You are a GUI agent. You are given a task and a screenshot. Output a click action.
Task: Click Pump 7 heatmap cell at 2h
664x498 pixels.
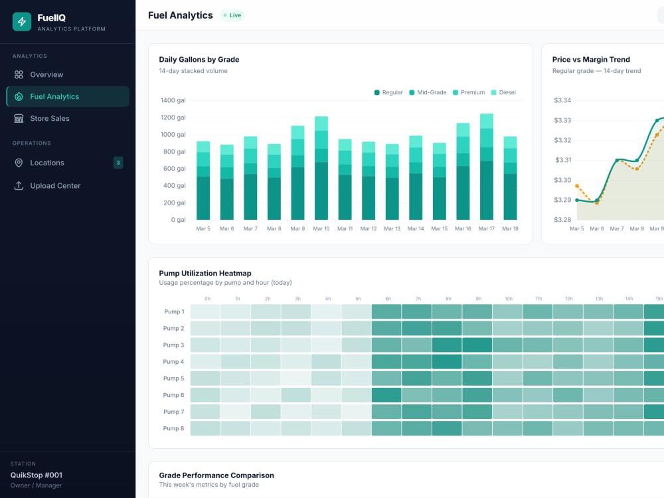(266, 412)
